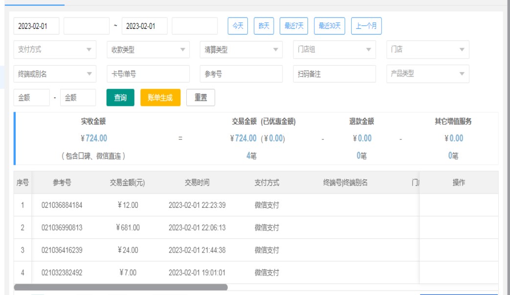This screenshot has width=510, height=295.
Task: Choose the 最近7天 date range
Action: click(292, 26)
